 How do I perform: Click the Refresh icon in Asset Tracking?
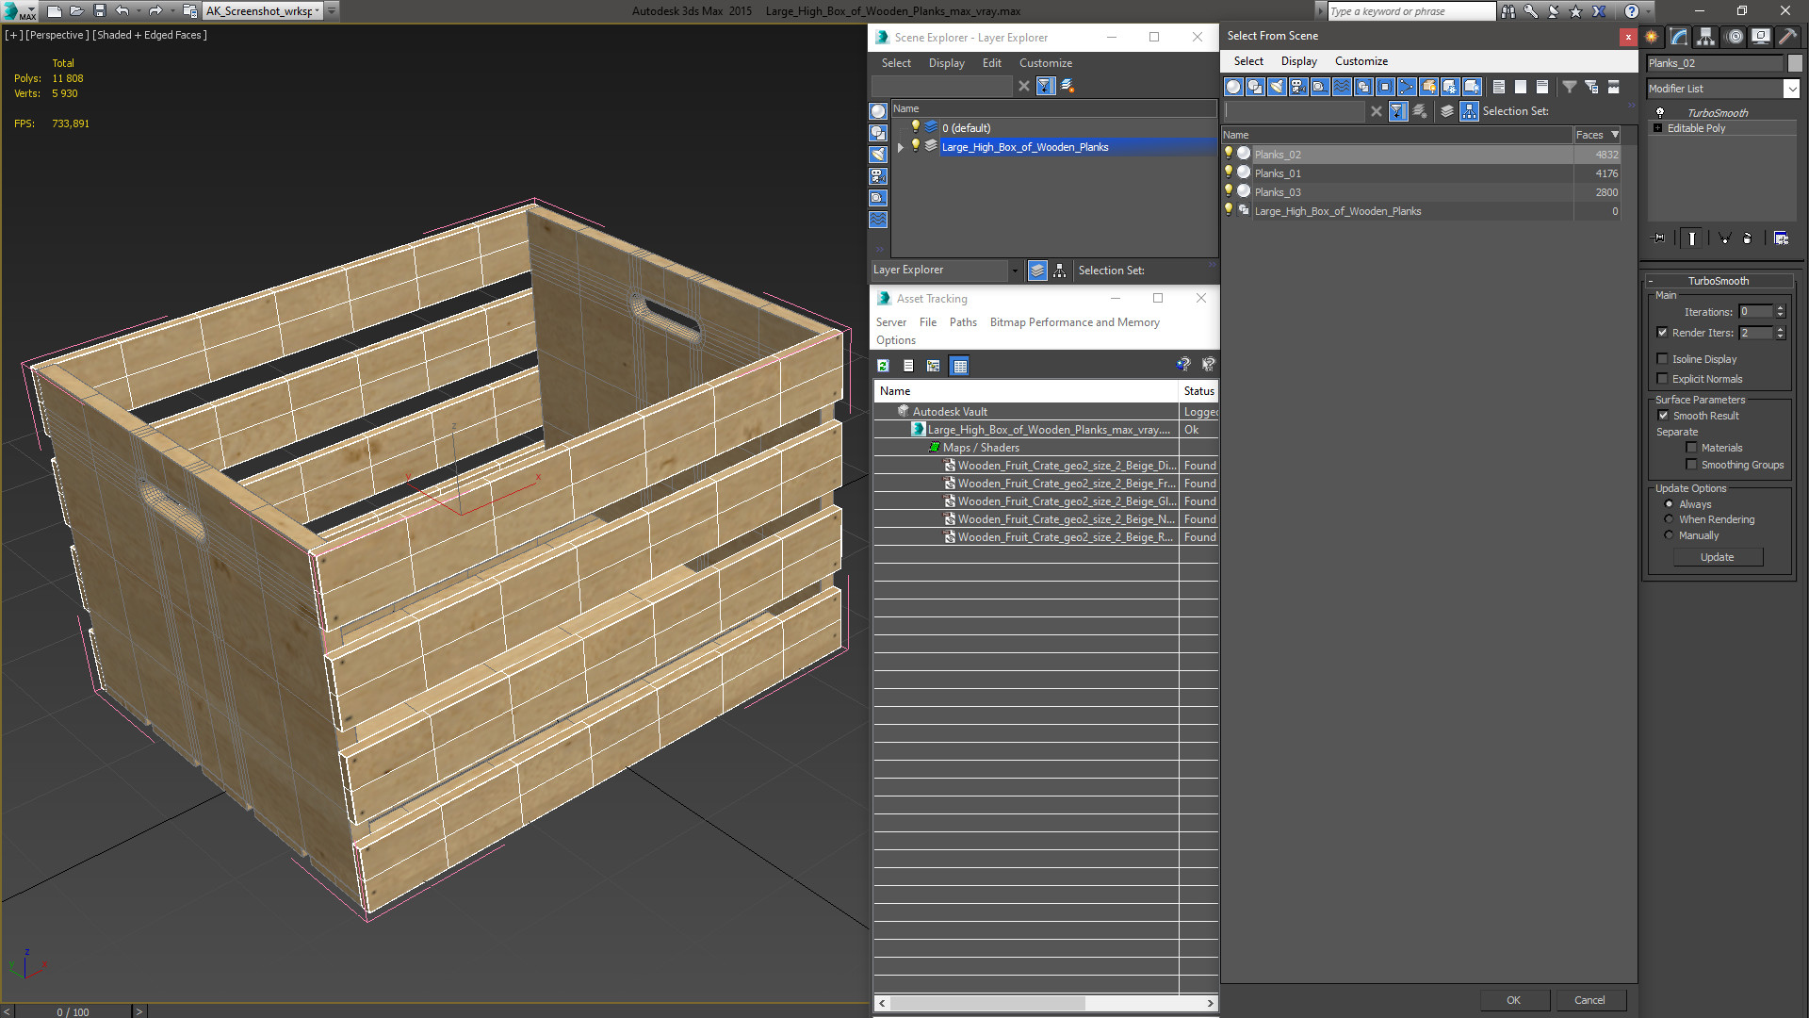pos(883,366)
